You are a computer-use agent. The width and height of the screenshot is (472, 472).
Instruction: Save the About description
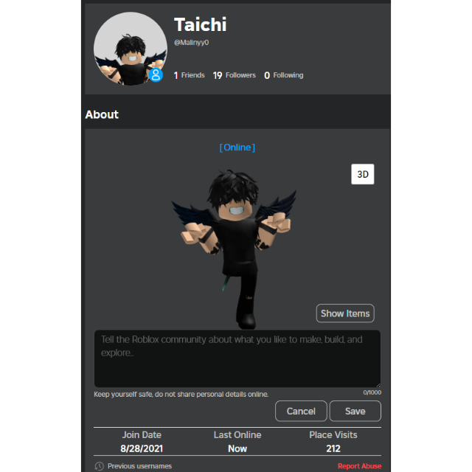click(x=355, y=412)
